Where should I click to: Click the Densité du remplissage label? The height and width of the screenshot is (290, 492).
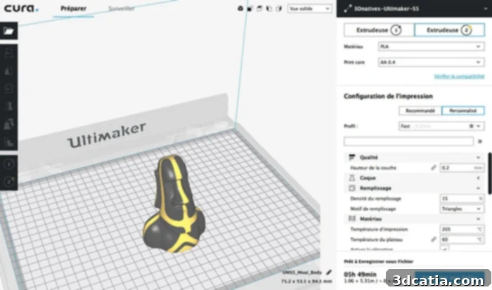point(375,199)
